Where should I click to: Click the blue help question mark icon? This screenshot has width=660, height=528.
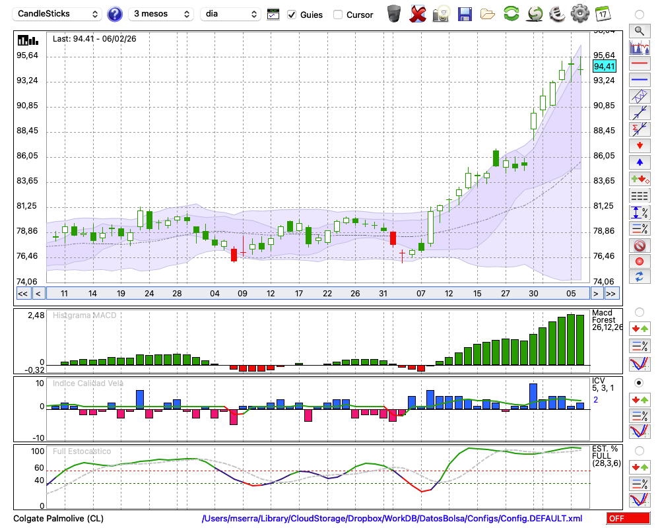coord(115,14)
